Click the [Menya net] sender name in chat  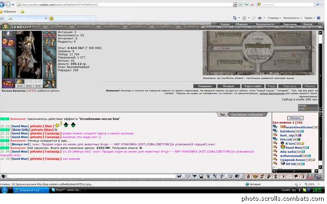click(20, 144)
